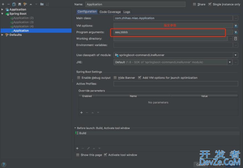This screenshot has width=243, height=168.
Task: Open the JRE dropdown arrow
Action: (230, 62)
